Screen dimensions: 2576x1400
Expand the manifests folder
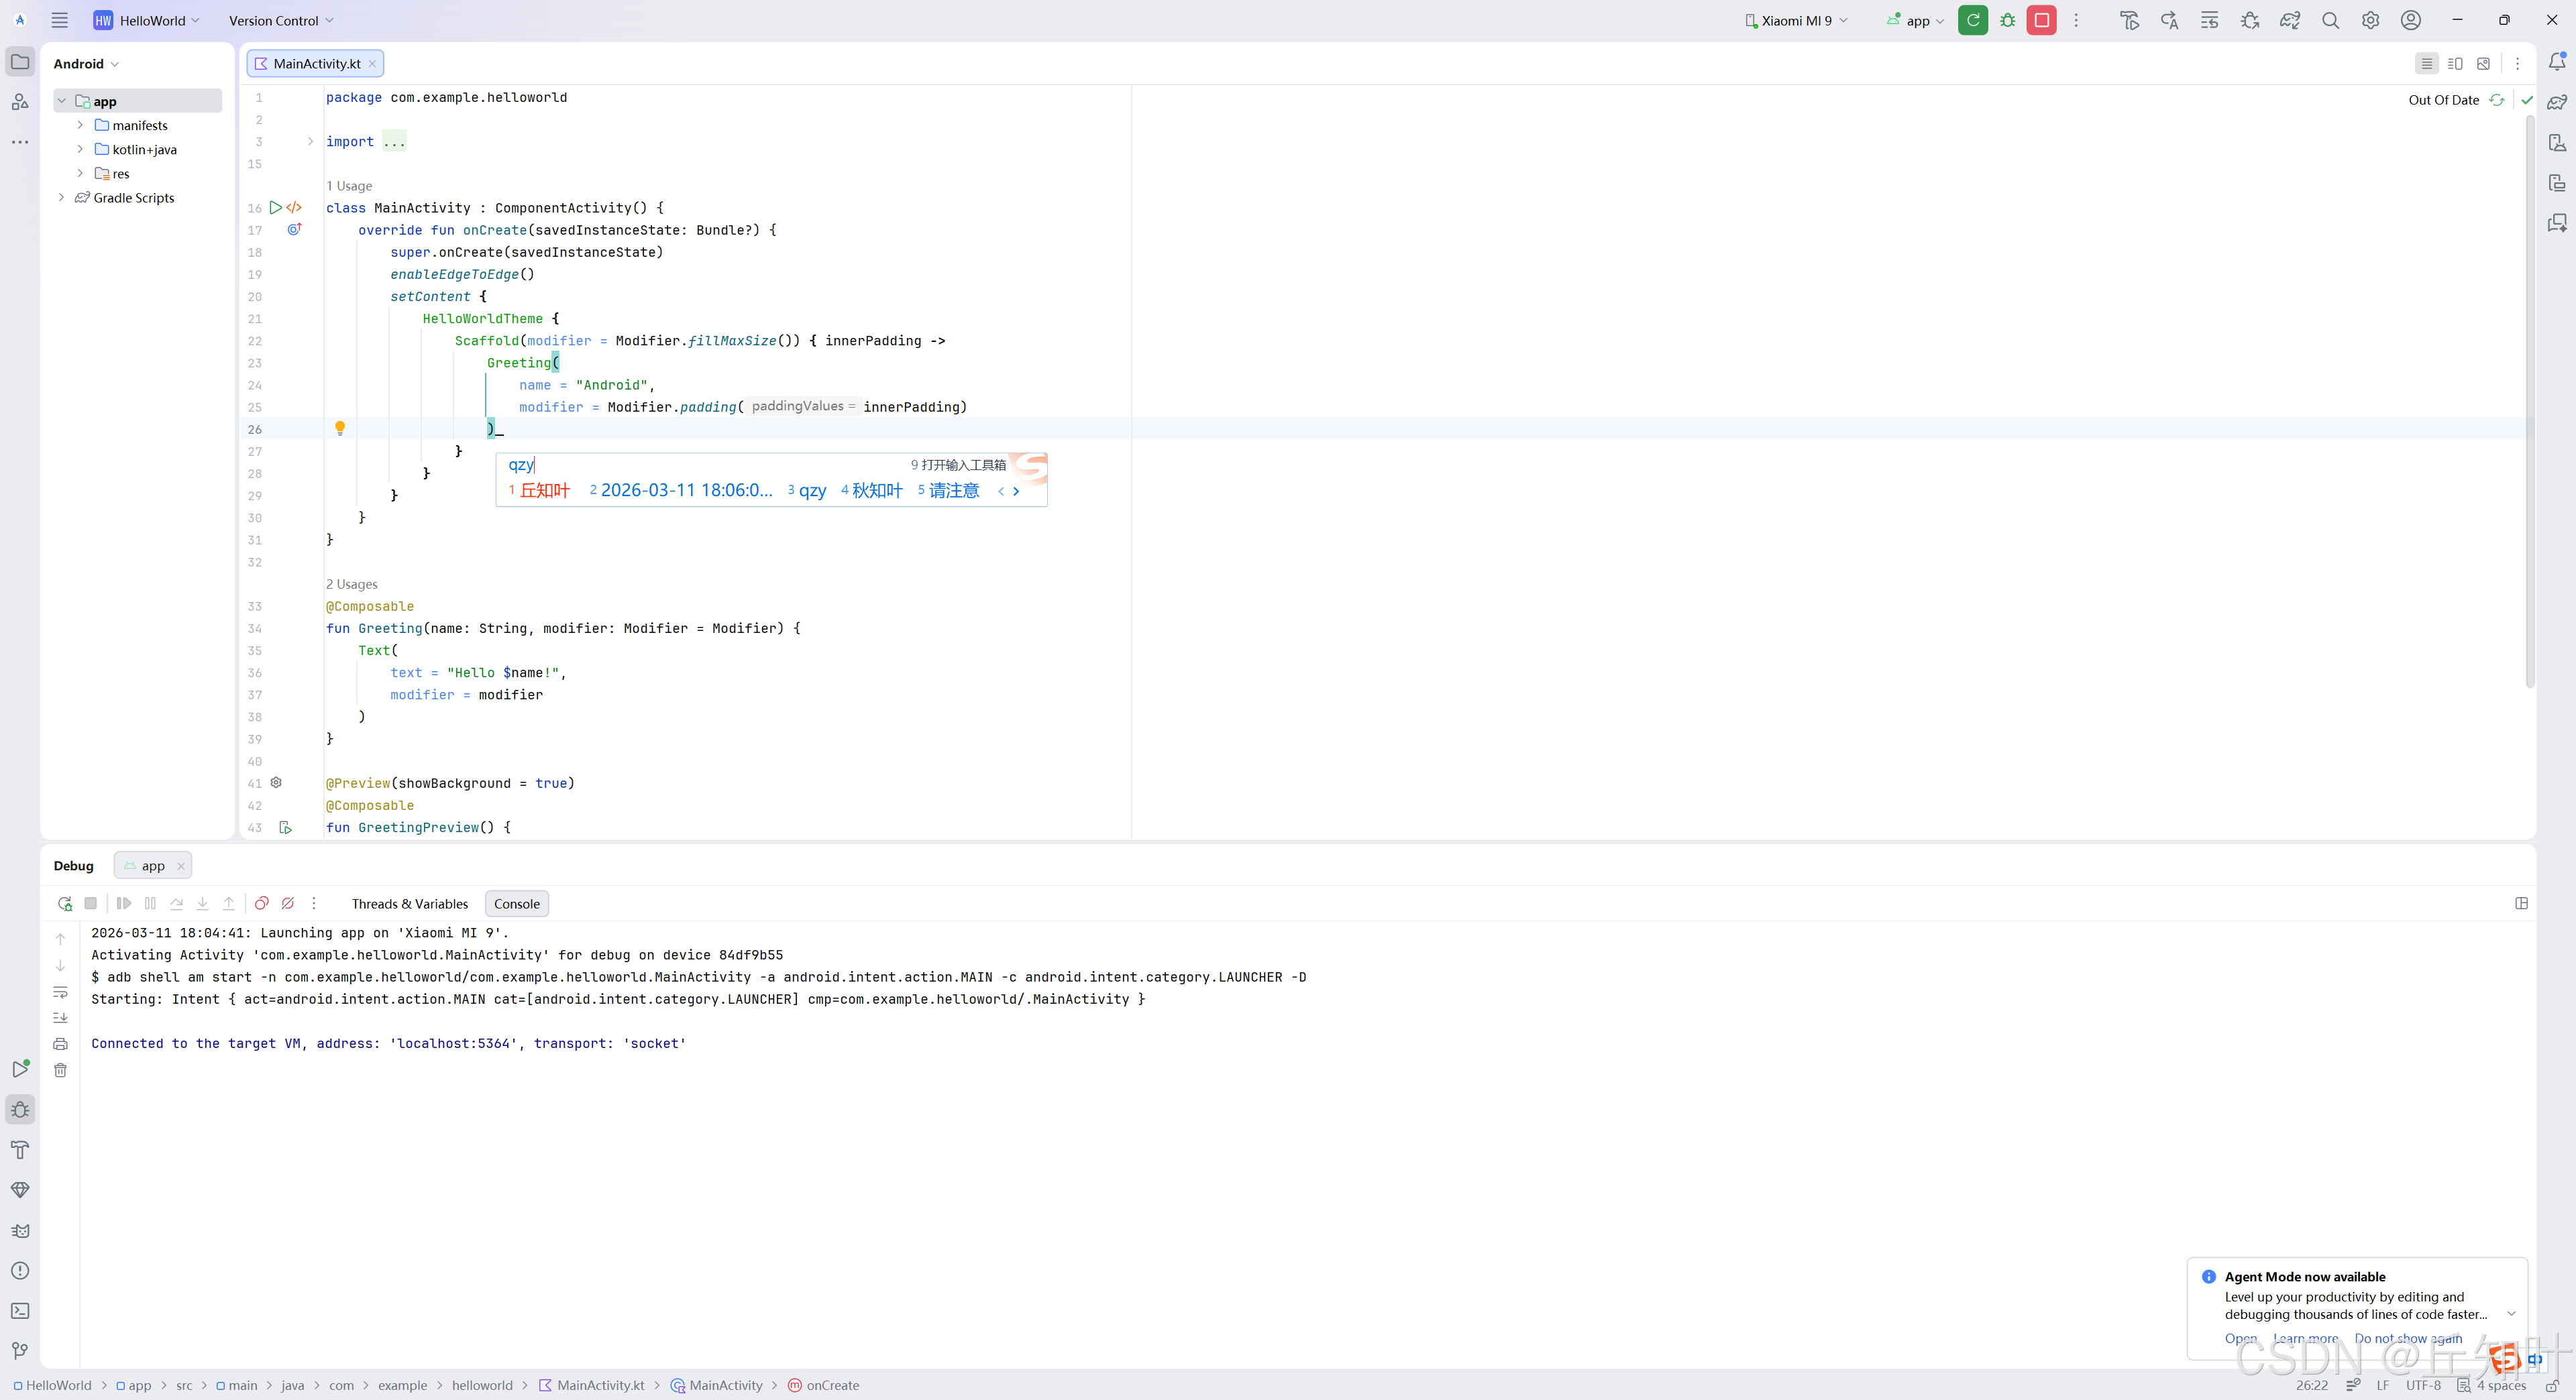coord(80,125)
